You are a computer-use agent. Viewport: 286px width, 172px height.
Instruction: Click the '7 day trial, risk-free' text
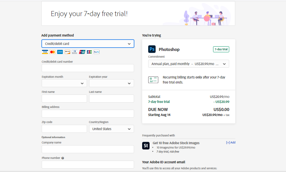pos(168,152)
